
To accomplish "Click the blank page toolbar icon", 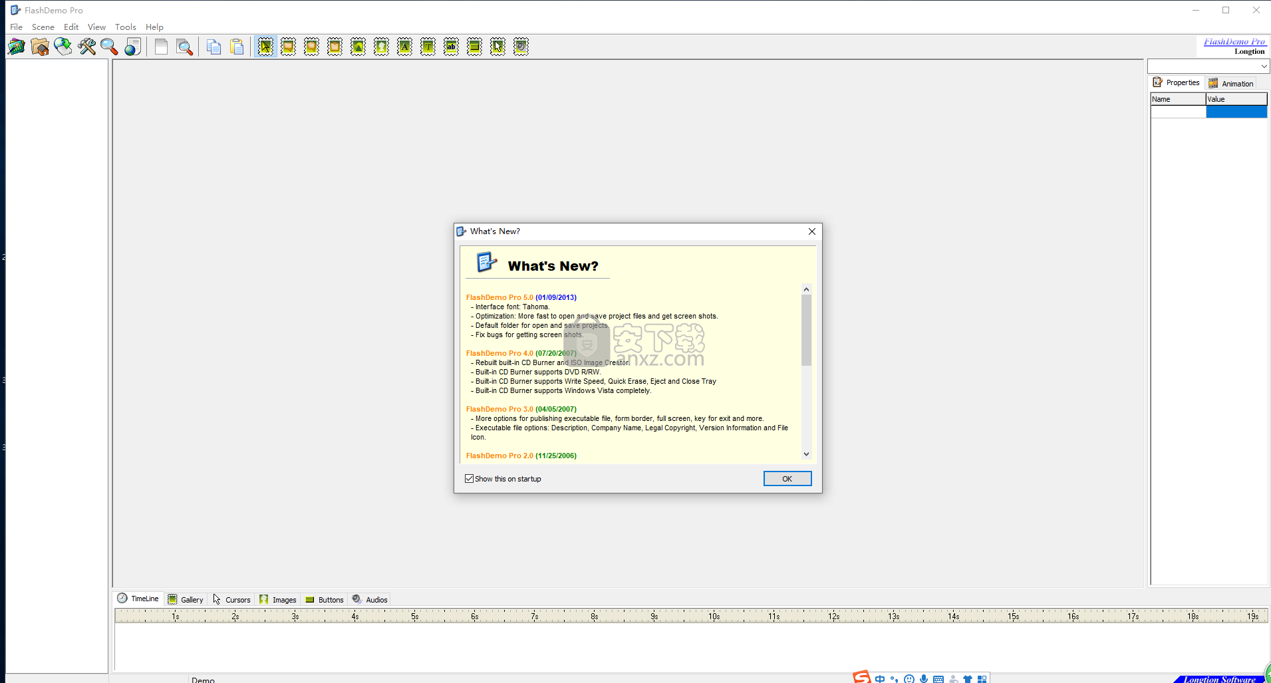I will click(x=161, y=47).
